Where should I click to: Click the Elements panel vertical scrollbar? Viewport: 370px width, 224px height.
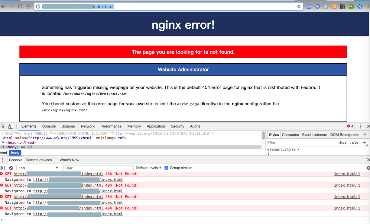(x=264, y=135)
